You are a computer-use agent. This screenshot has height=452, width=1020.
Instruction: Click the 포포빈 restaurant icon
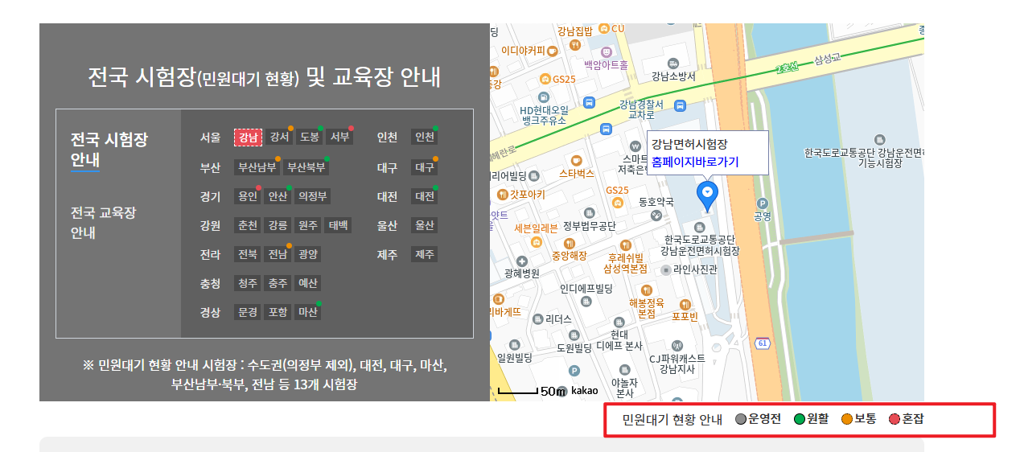coord(685,304)
